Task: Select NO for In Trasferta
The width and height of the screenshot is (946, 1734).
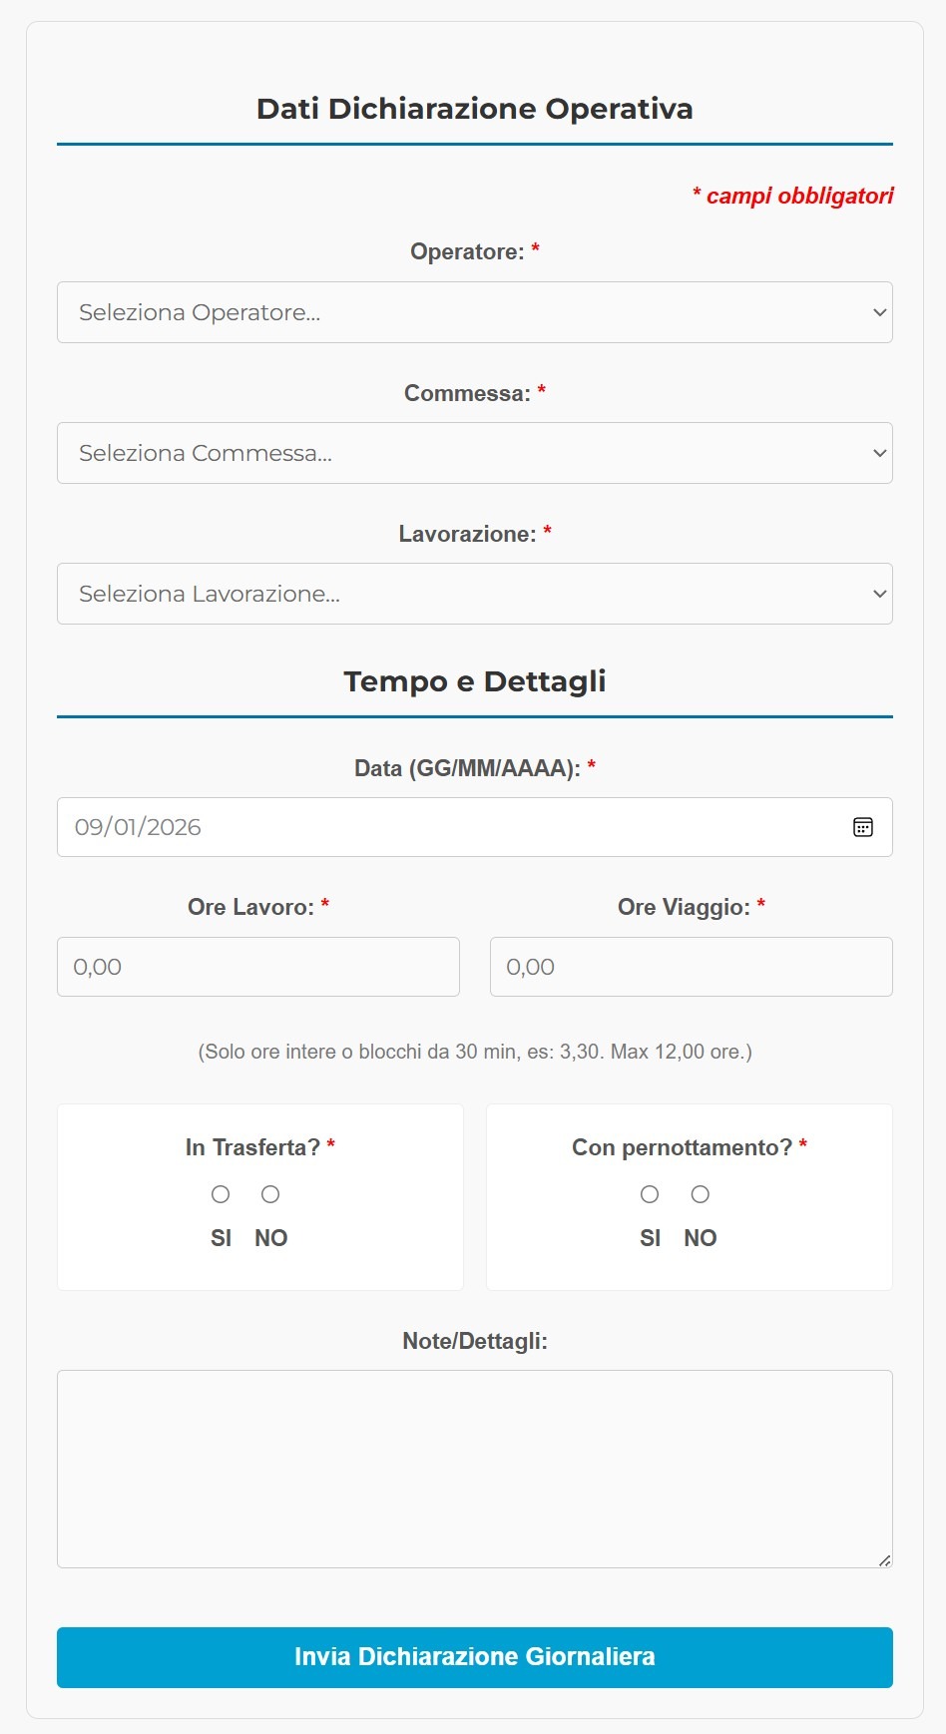Action: [x=270, y=1194]
